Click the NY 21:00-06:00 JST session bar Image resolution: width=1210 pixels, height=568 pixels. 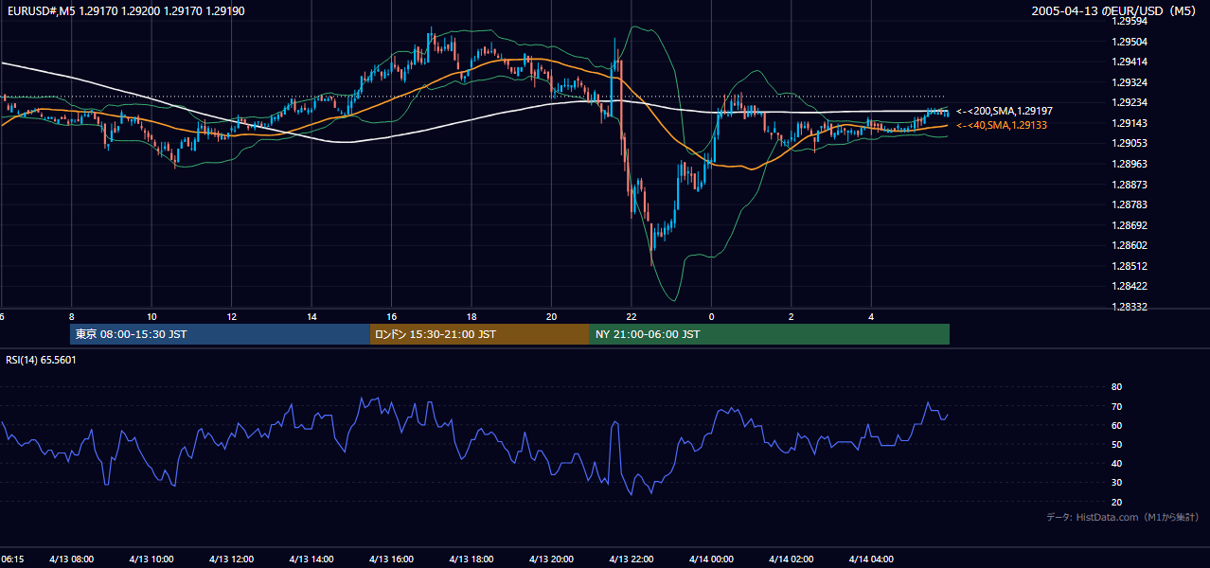click(770, 334)
